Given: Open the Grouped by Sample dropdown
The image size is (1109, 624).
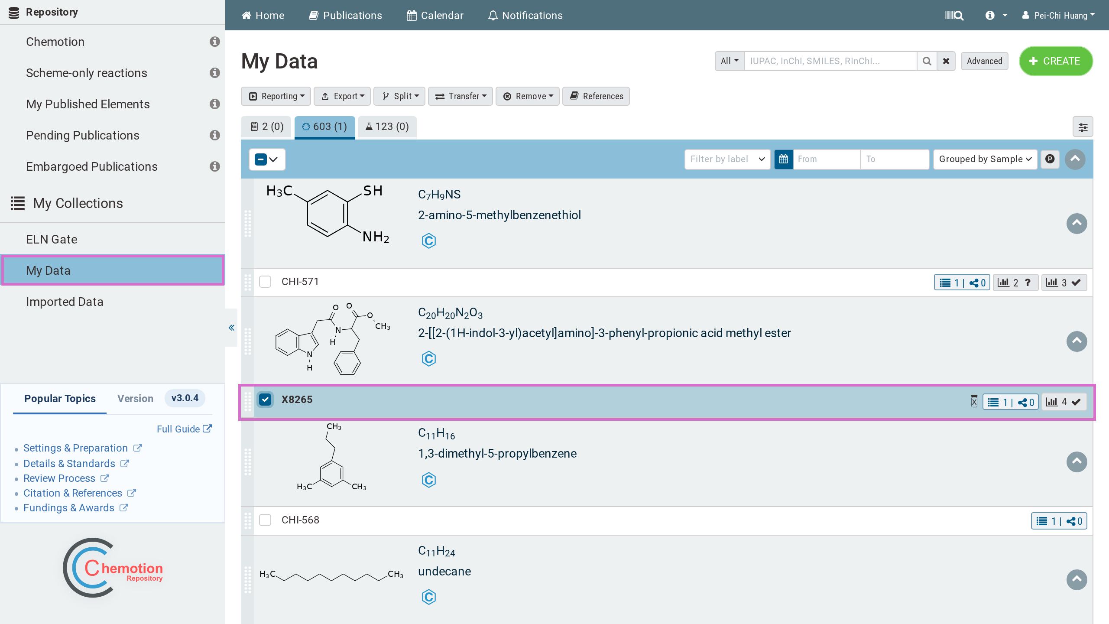Looking at the screenshot, I should click(x=985, y=159).
